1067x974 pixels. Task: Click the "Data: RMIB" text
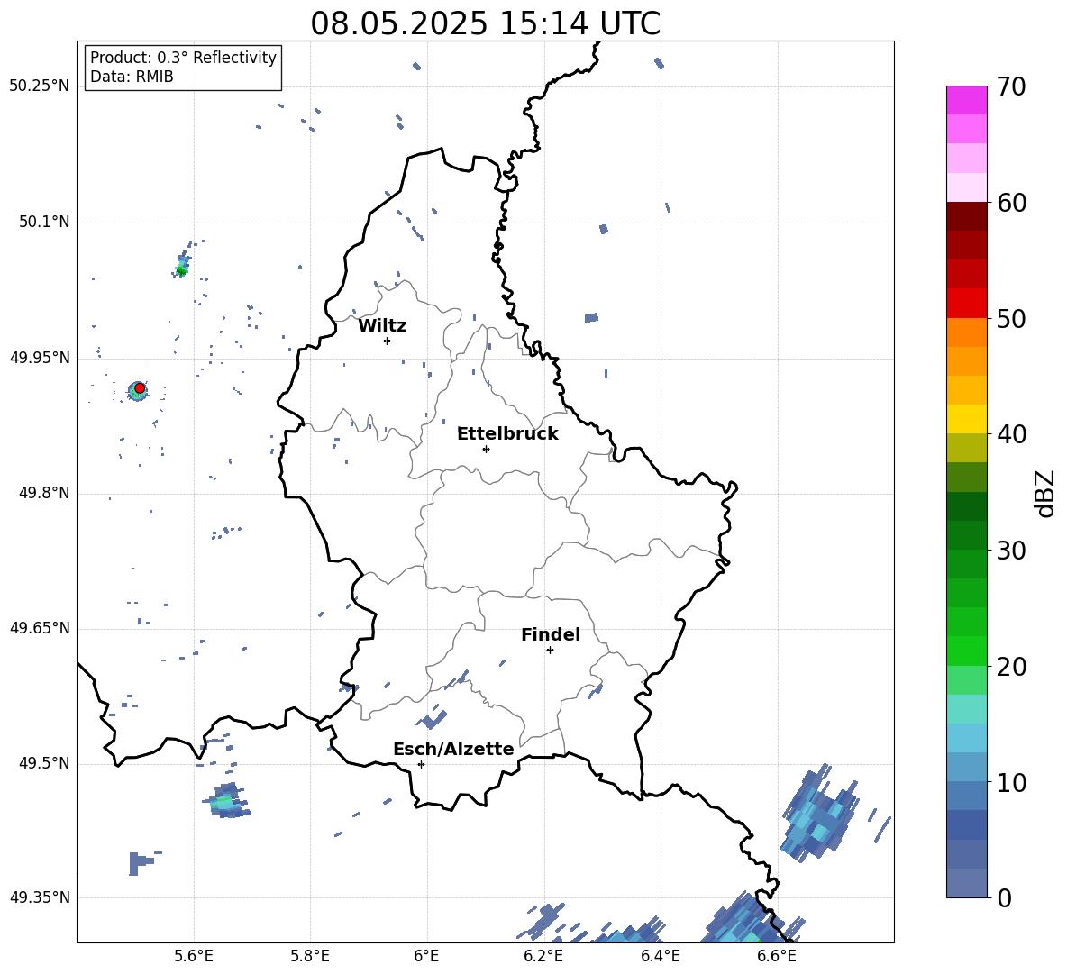tap(132, 77)
